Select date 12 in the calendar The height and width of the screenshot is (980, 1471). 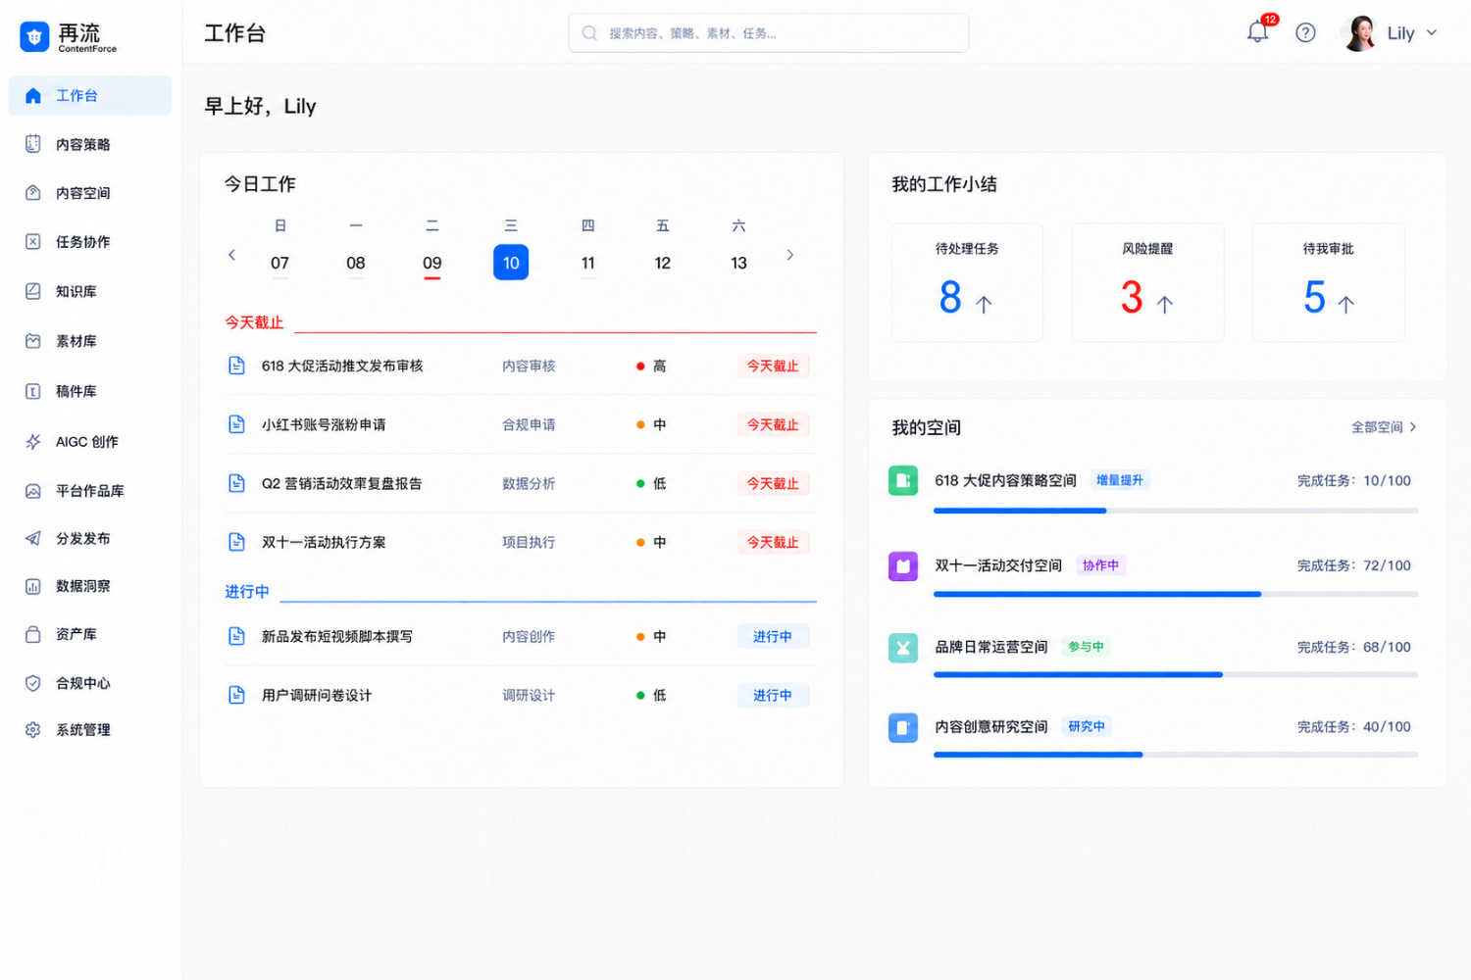663,263
